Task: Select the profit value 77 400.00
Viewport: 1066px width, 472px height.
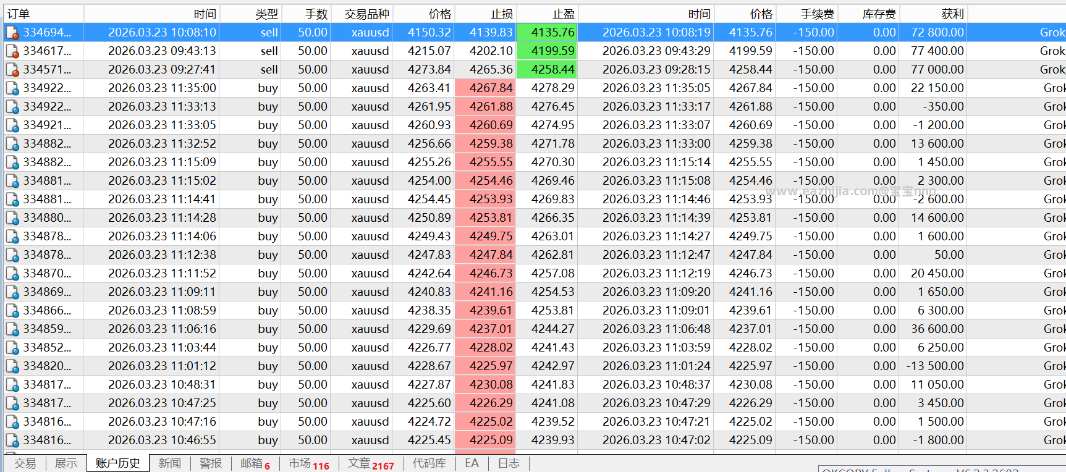Action: pyautogui.click(x=937, y=51)
